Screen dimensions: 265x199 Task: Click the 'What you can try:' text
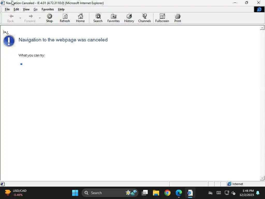click(32, 55)
